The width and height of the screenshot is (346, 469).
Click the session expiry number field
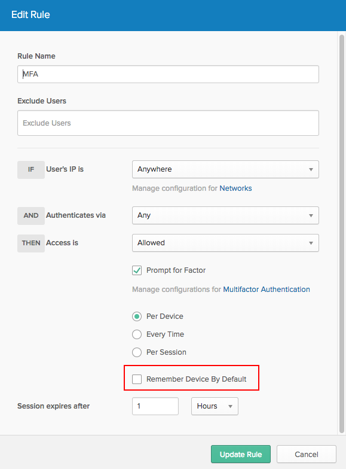tap(155, 406)
